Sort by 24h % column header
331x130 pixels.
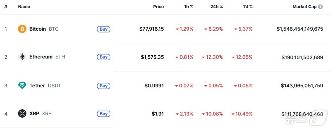[x=216, y=7]
